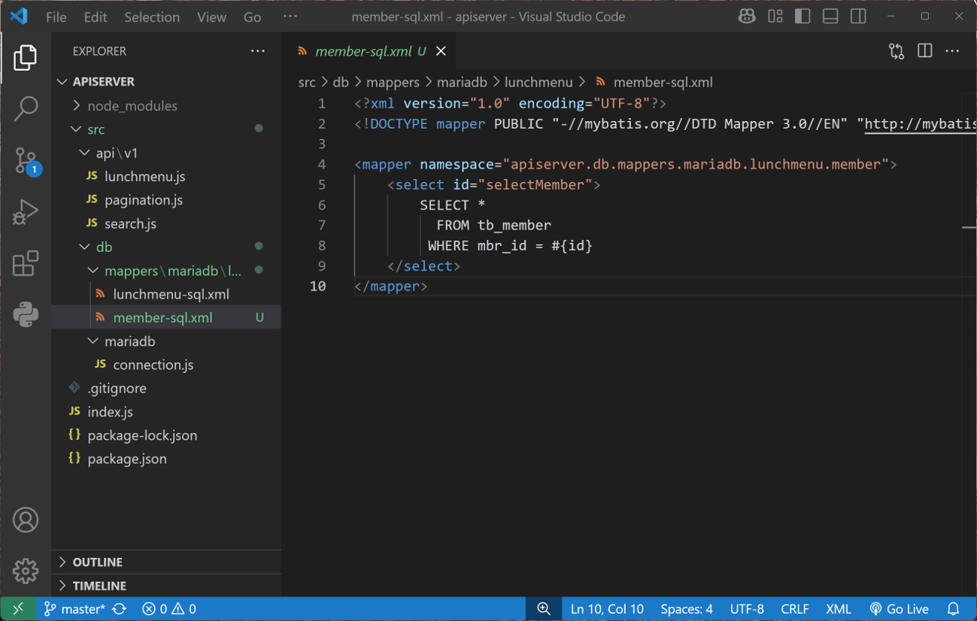Viewport: 977px width, 621px height.
Task: Open Problems via errors and warnings count
Action: coord(169,609)
